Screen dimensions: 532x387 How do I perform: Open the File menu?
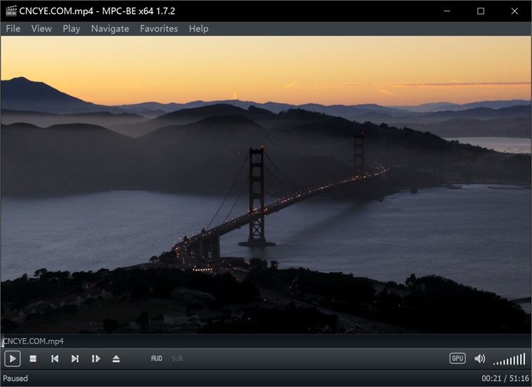[x=13, y=29]
